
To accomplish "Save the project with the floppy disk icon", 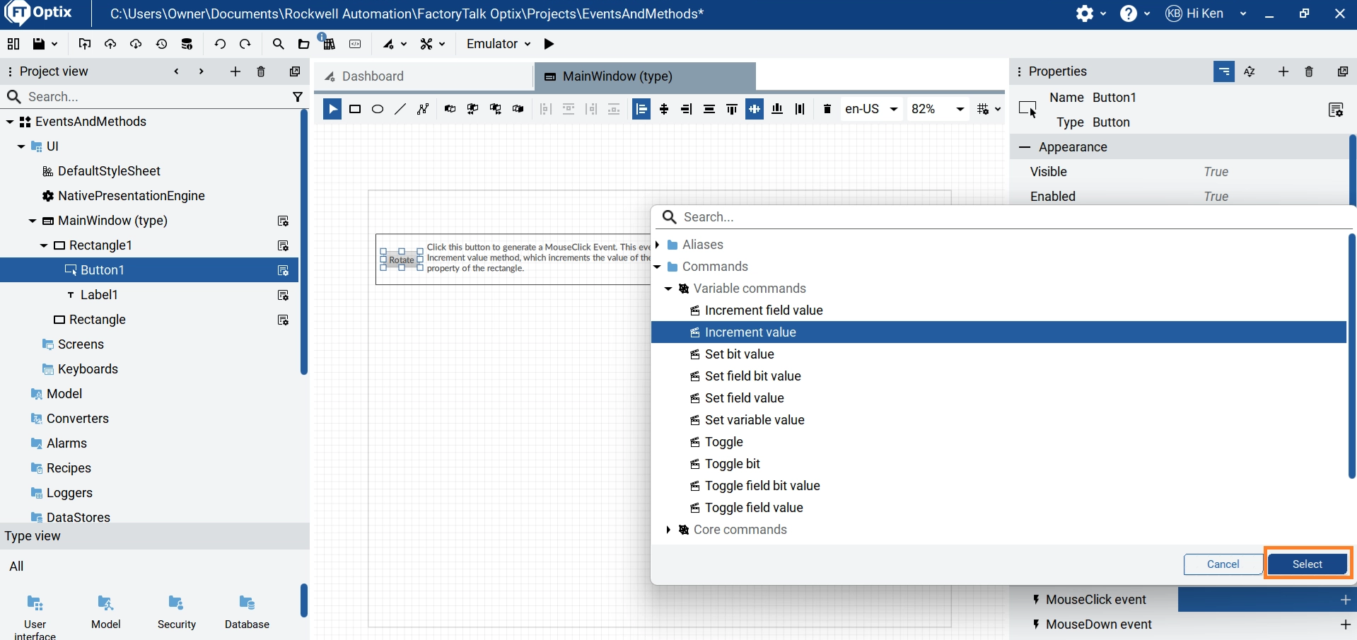I will pyautogui.click(x=39, y=44).
